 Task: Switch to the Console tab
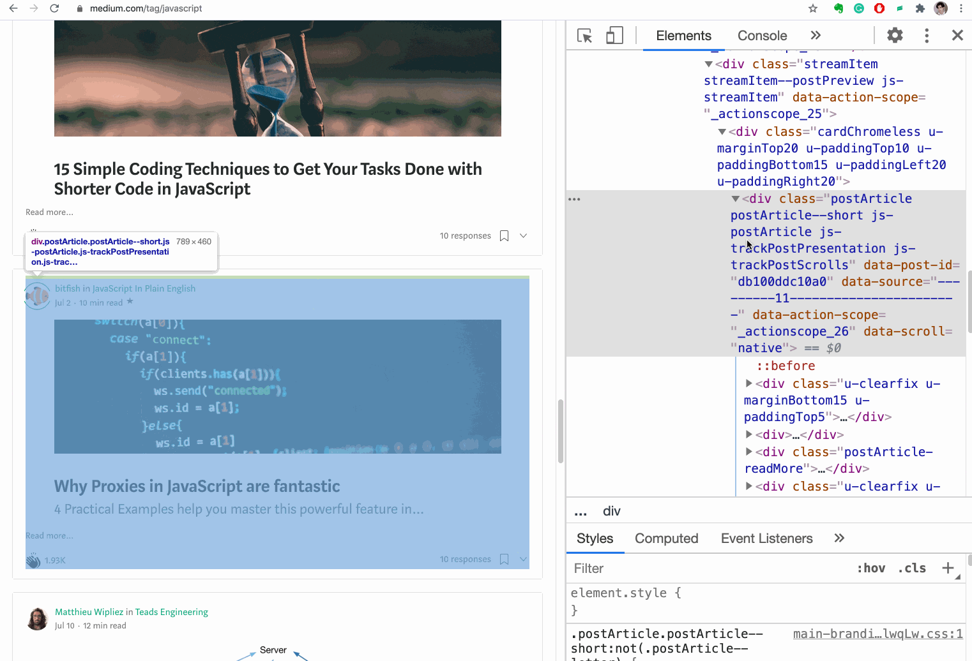[x=762, y=36]
